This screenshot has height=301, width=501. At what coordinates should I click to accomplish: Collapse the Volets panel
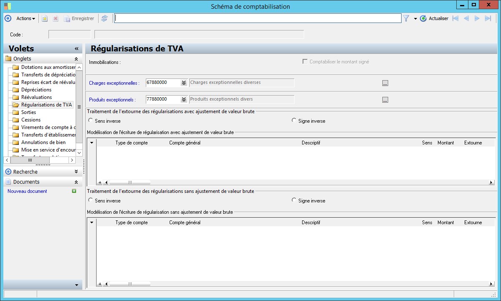coord(76,48)
